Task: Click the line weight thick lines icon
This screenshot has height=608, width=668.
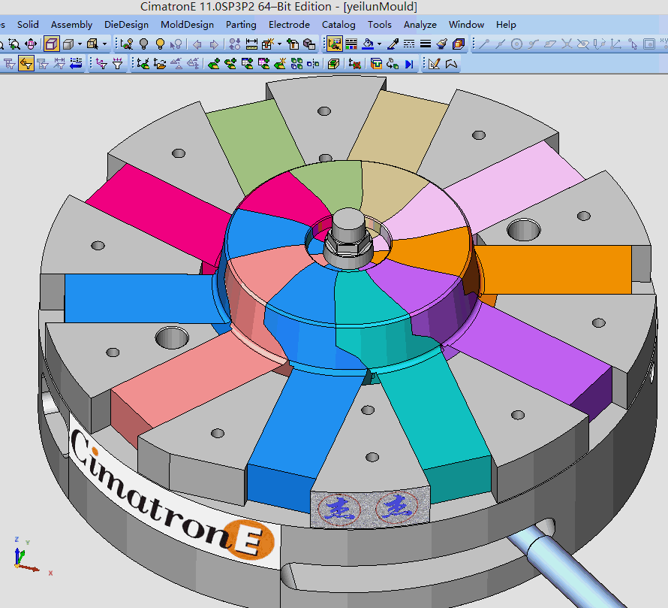Action: tap(425, 44)
